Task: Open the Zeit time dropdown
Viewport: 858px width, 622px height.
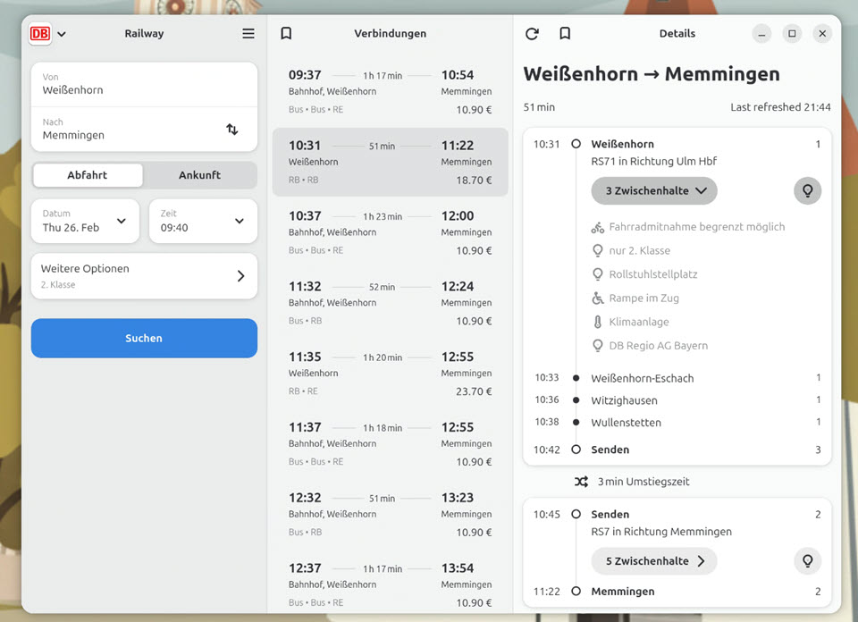Action: [202, 221]
